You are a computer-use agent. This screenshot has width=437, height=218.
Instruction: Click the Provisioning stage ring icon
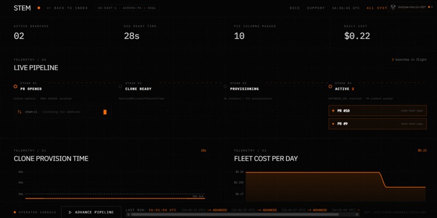[225, 87]
